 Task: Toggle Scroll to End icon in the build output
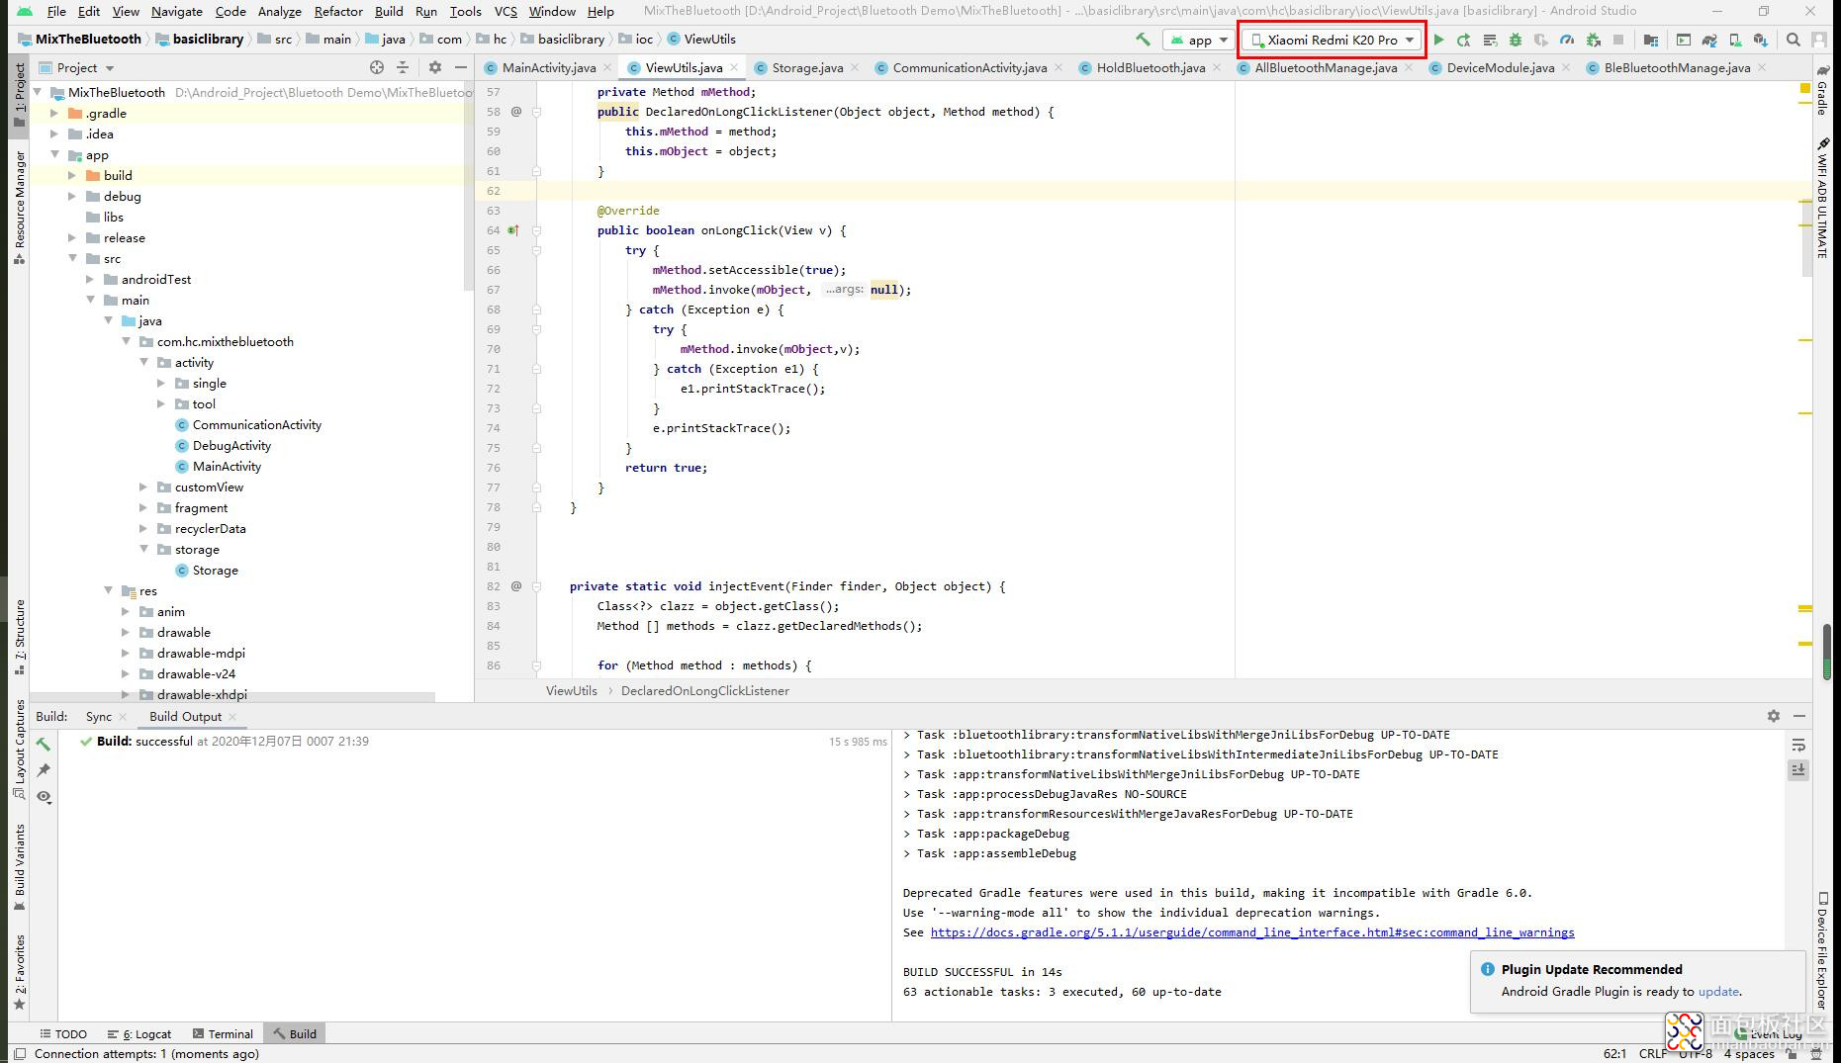(x=1798, y=770)
